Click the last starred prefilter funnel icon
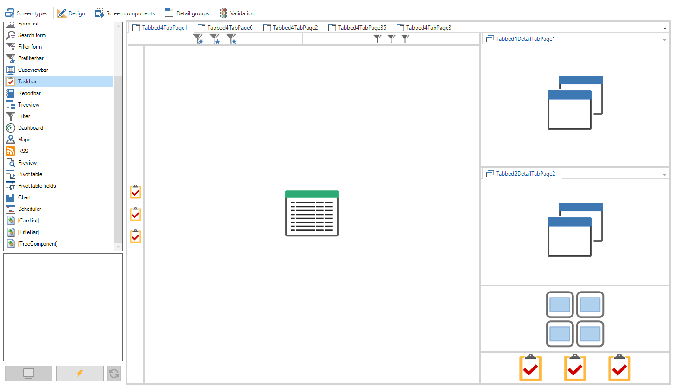The width and height of the screenshot is (674, 387). pos(231,39)
